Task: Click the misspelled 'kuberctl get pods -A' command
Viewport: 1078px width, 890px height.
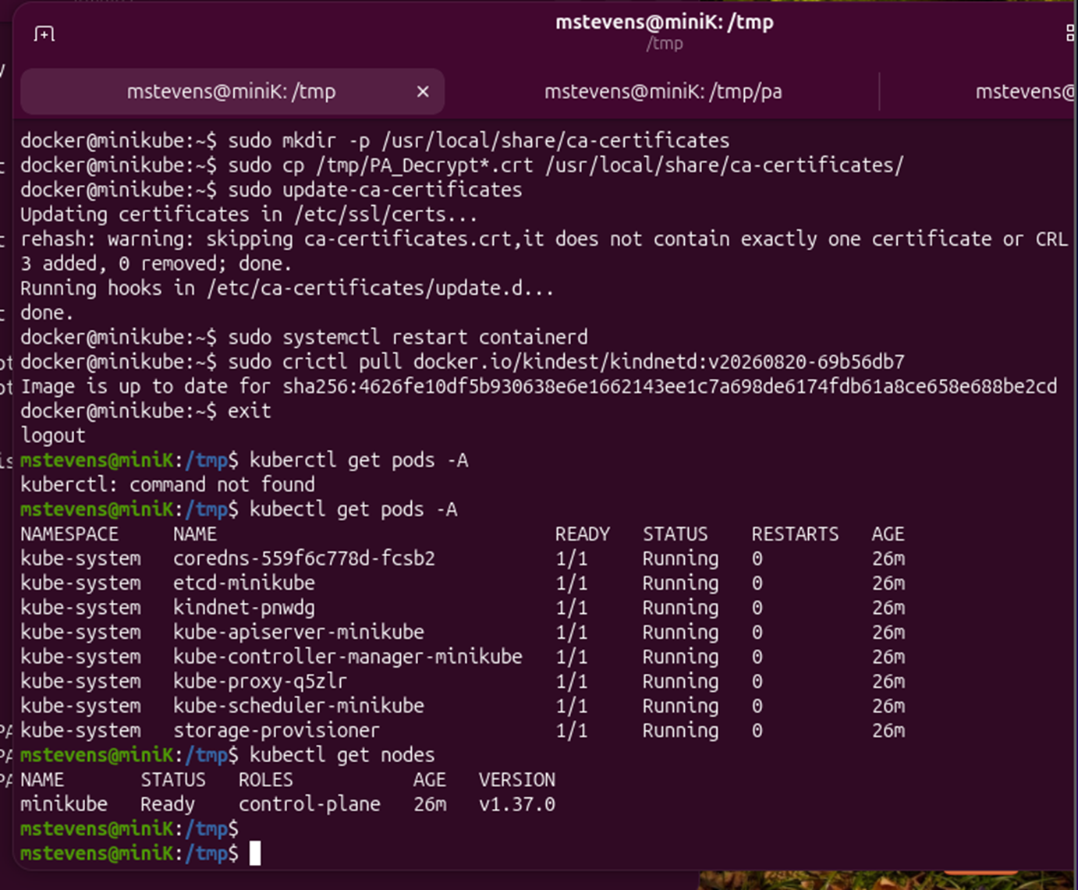Action: point(359,460)
